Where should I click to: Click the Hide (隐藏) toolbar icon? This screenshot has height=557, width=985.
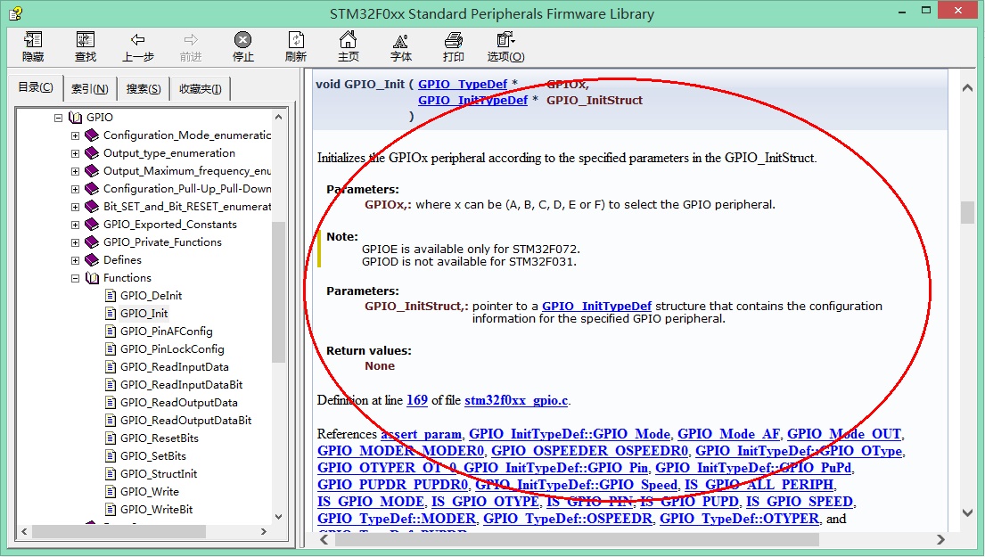click(33, 40)
